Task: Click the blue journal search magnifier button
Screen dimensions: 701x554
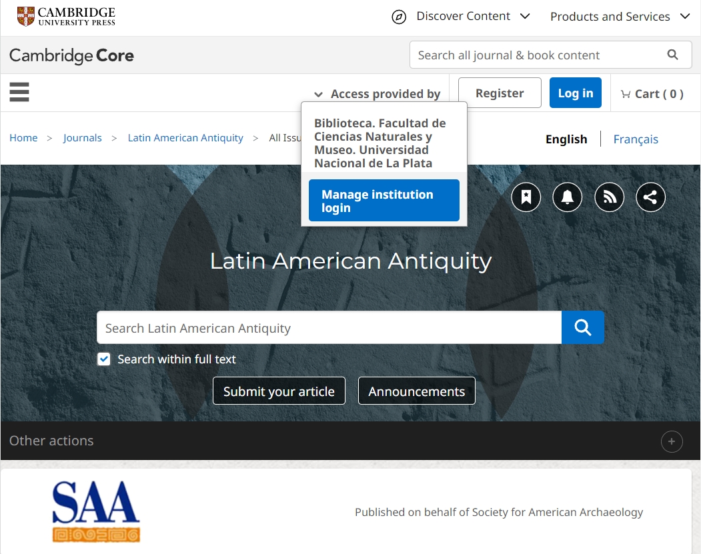Action: point(582,327)
